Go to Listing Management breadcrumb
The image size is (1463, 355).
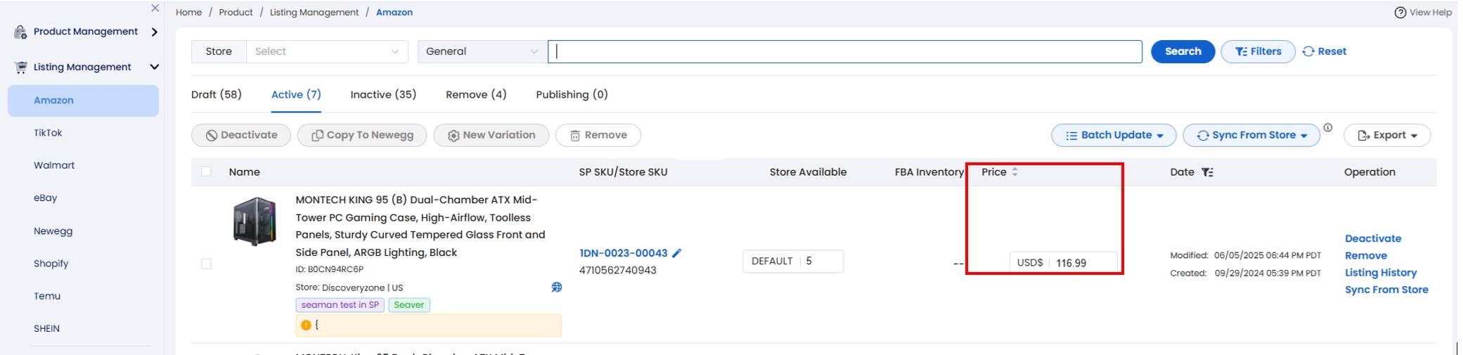coord(314,13)
